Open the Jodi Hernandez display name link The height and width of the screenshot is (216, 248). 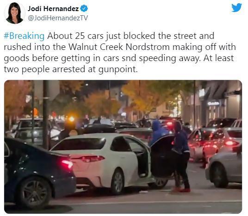53,8
